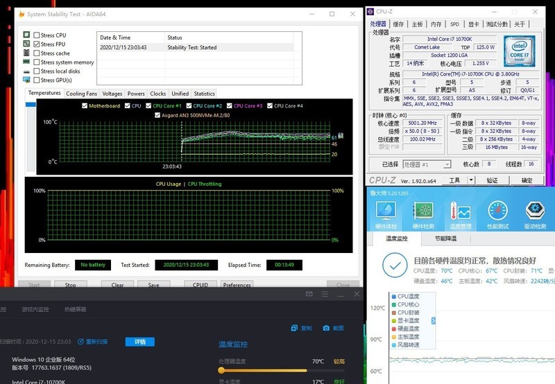Open the 硬件检测 hardware detection icon
Viewport: 555px width, 384px height.
(x=423, y=211)
